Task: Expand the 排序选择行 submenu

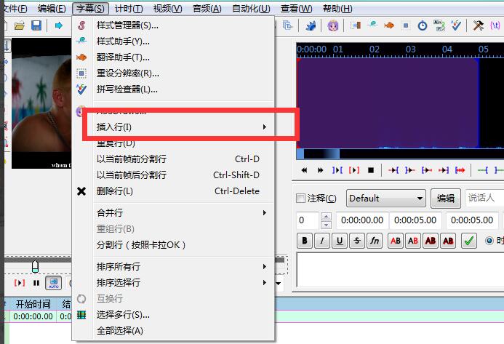Action: (174, 283)
